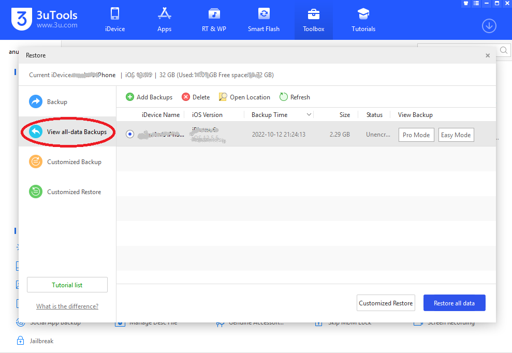Click the bottom Customized Restore button
Viewport: 512px width, 353px height.
click(x=386, y=303)
